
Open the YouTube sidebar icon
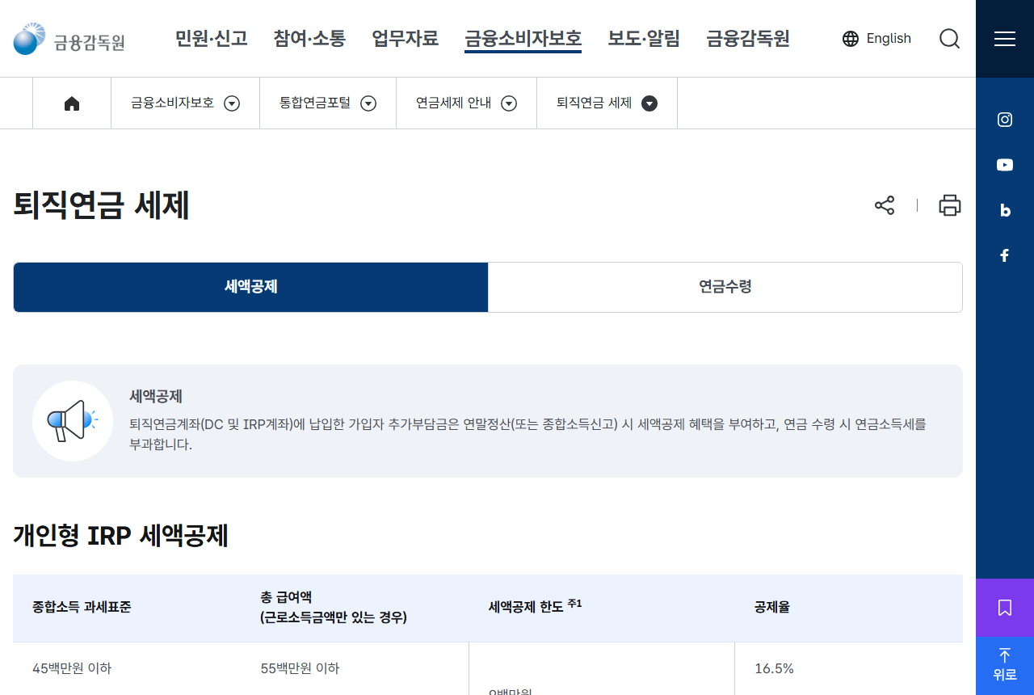click(1005, 165)
